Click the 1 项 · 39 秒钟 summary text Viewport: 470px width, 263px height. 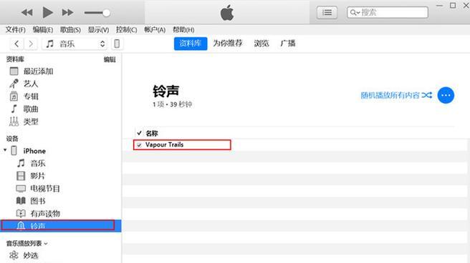[x=173, y=104]
